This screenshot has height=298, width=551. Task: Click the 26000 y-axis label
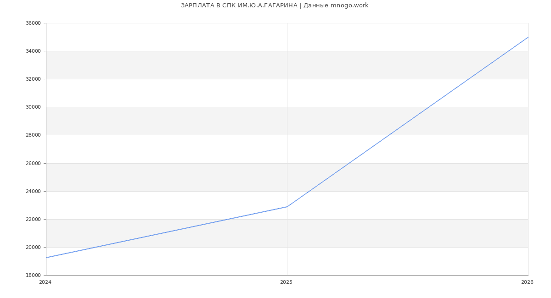pos(33,164)
